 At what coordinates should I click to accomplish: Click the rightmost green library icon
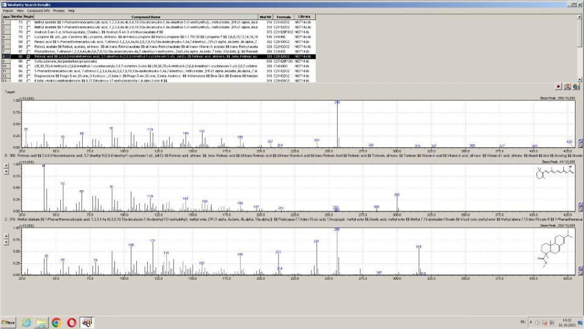pos(575,87)
